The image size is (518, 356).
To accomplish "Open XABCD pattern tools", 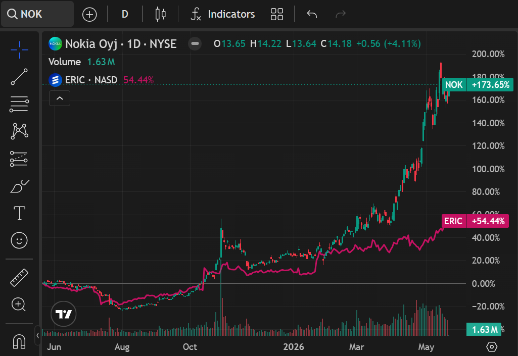I will [20, 131].
